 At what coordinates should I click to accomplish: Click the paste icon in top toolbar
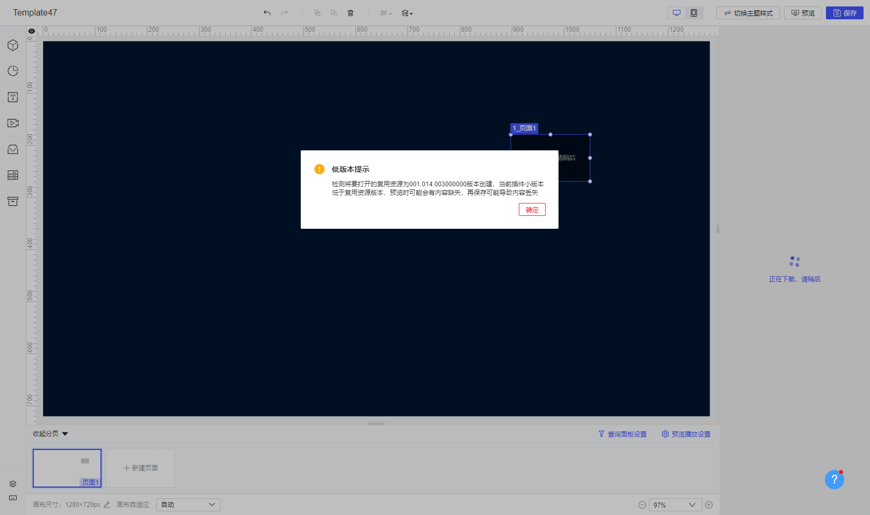(334, 13)
